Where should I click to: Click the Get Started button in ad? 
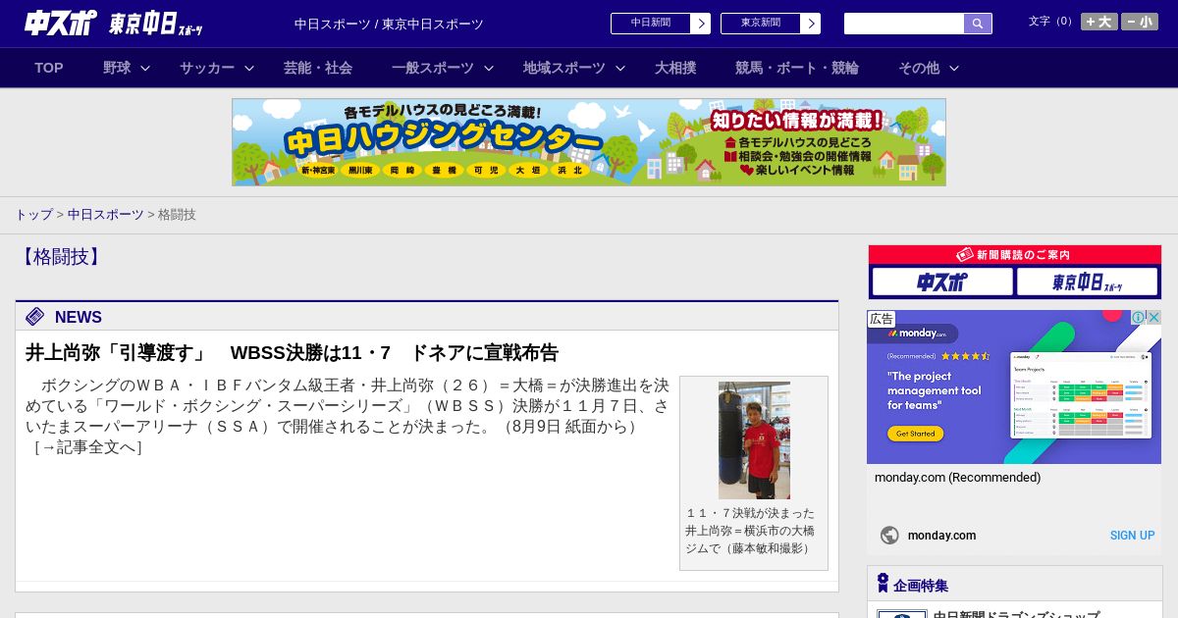tap(915, 434)
